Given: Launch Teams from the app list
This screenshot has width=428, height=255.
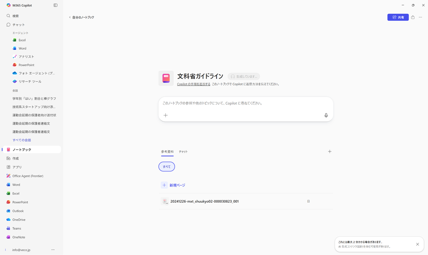Looking at the screenshot, I should coord(32,228).
